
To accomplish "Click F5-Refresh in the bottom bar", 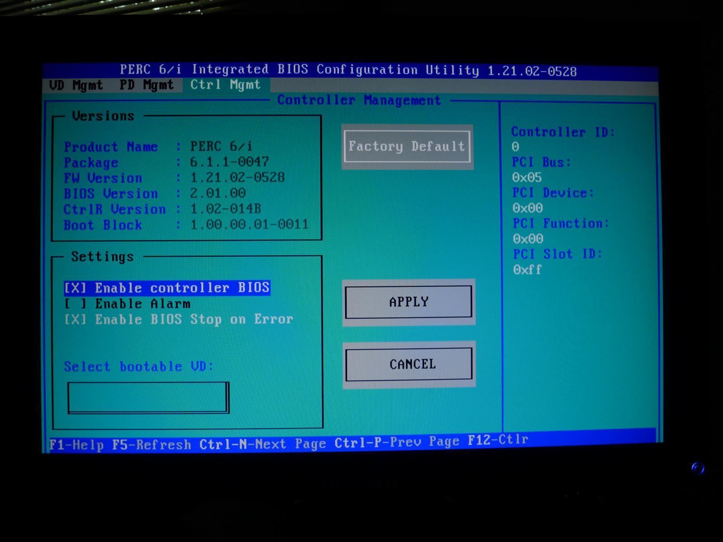I will click(151, 444).
